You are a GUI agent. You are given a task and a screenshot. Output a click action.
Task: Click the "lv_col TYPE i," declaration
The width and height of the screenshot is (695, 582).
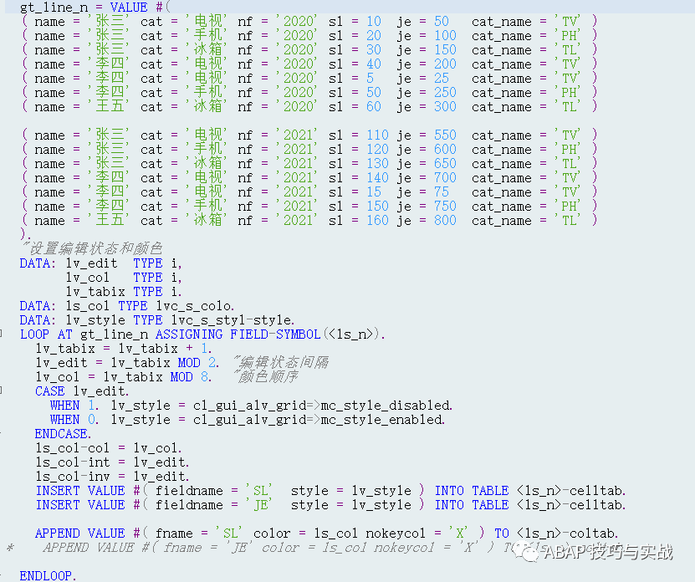pos(124,278)
